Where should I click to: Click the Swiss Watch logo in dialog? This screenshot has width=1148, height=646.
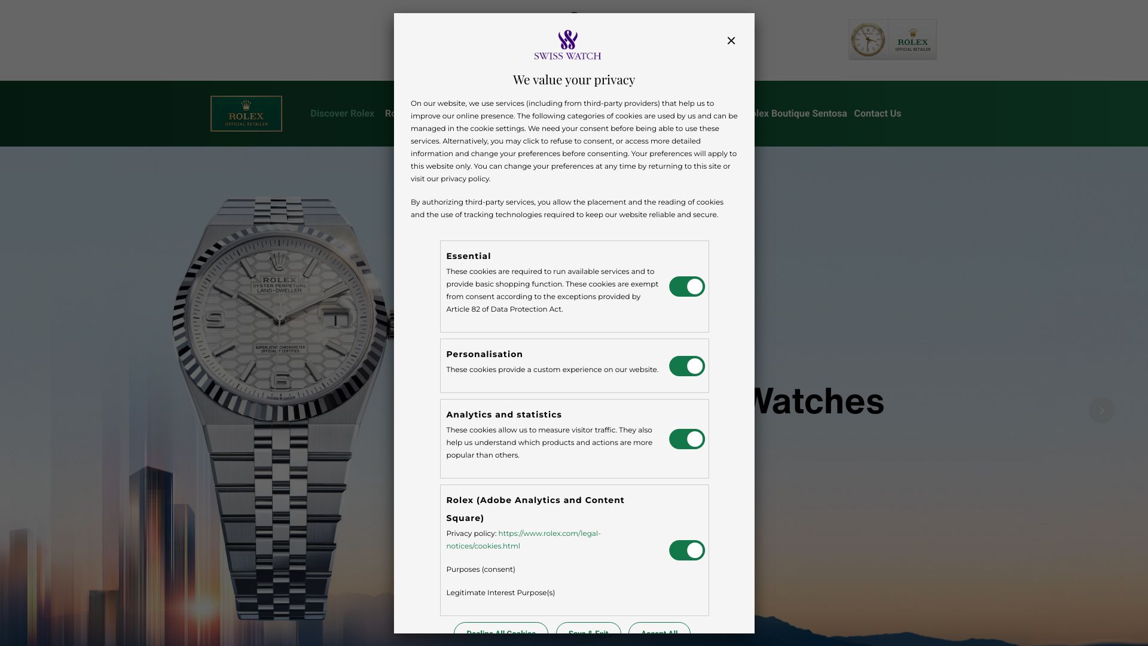point(567,45)
